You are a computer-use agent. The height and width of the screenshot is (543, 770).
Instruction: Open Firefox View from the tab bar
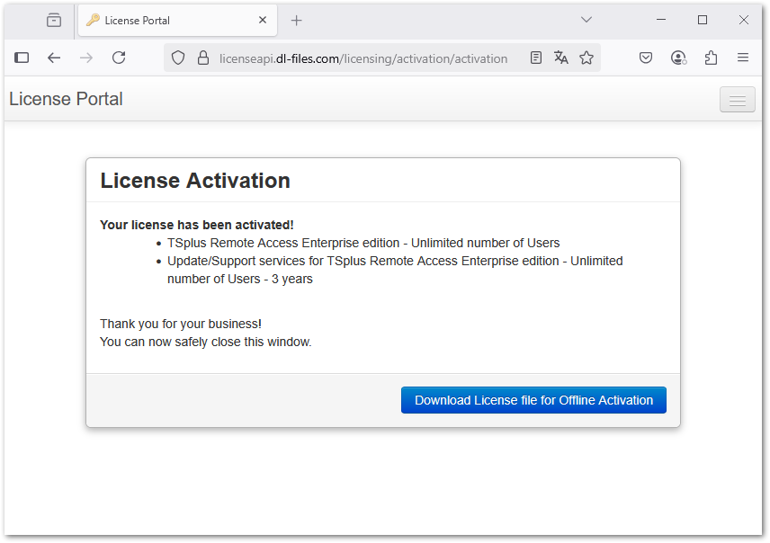tap(54, 20)
